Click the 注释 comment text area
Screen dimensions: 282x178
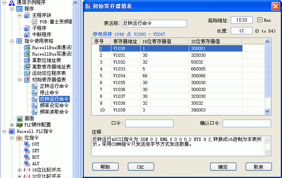click(178, 146)
